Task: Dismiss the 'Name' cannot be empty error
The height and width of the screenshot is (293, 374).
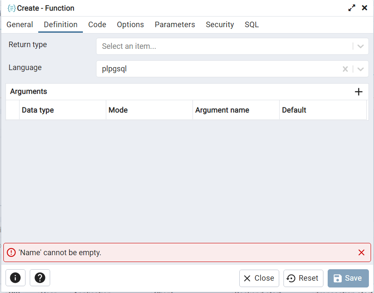Action: click(361, 253)
